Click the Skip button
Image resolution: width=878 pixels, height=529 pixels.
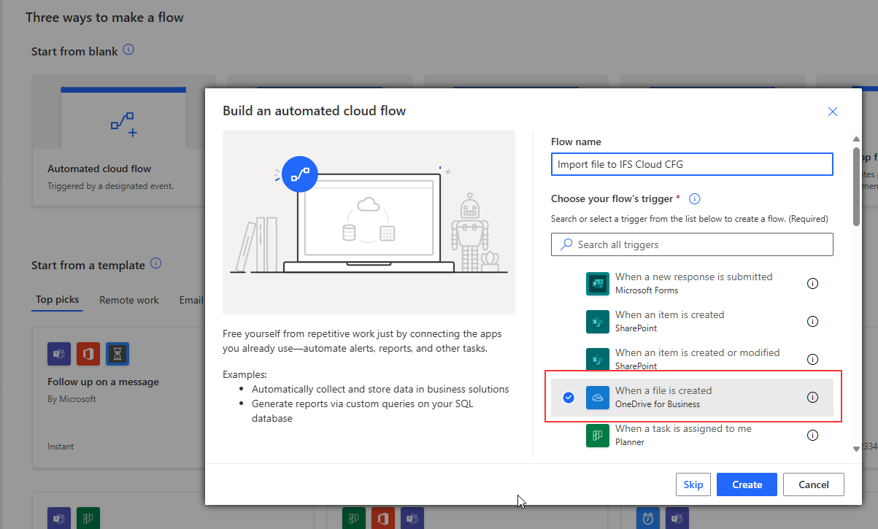(693, 484)
